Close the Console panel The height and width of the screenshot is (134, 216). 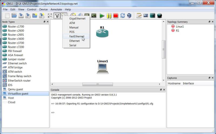tap(164, 90)
